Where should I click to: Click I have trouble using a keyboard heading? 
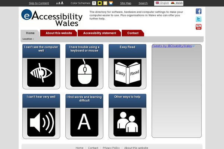click(84, 49)
